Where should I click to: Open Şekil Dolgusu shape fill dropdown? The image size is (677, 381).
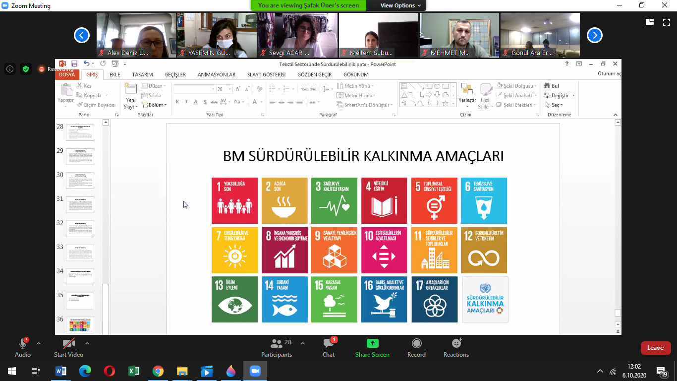tap(516, 86)
